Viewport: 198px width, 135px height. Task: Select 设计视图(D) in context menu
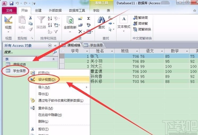pos(59,79)
